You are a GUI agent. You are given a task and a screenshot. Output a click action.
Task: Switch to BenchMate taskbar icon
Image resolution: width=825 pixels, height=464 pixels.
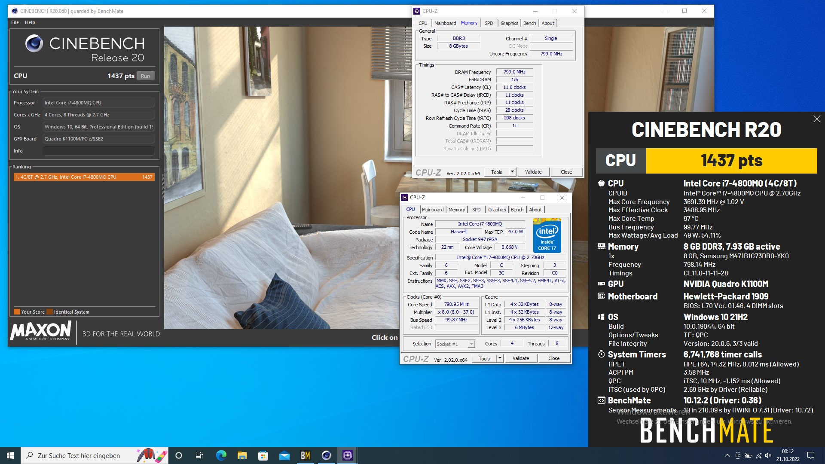point(306,455)
